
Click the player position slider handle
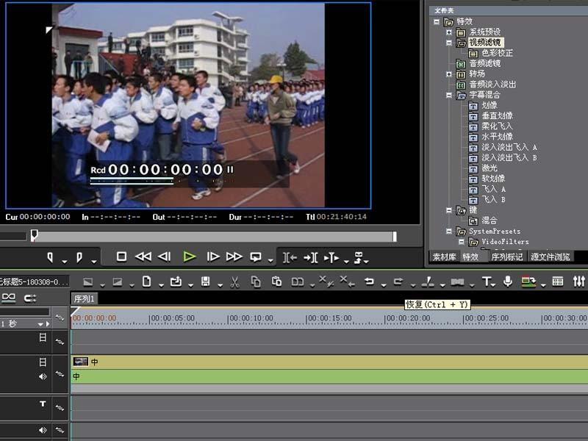tap(34, 235)
